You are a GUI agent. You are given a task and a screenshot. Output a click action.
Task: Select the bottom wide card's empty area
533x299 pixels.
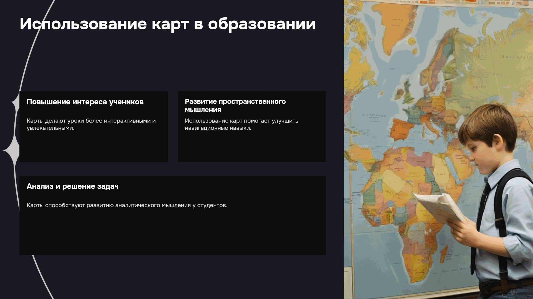pyautogui.click(x=173, y=233)
